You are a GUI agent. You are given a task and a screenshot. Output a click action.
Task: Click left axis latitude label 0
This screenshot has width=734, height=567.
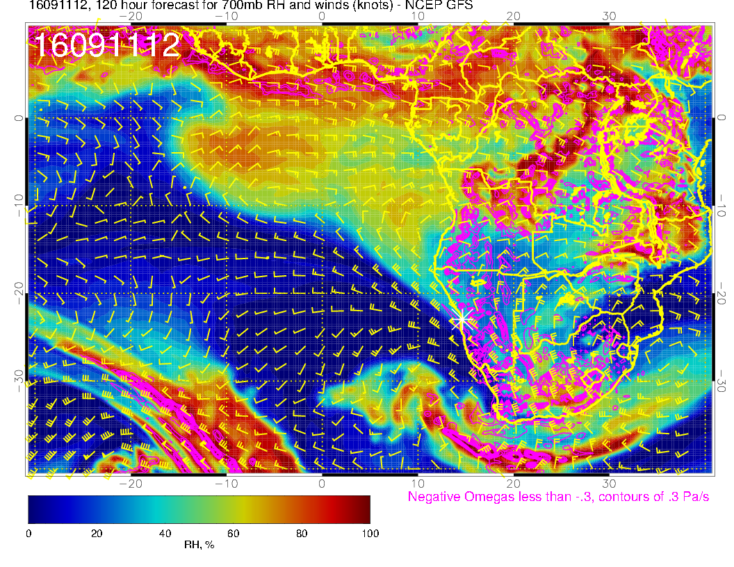point(19,118)
